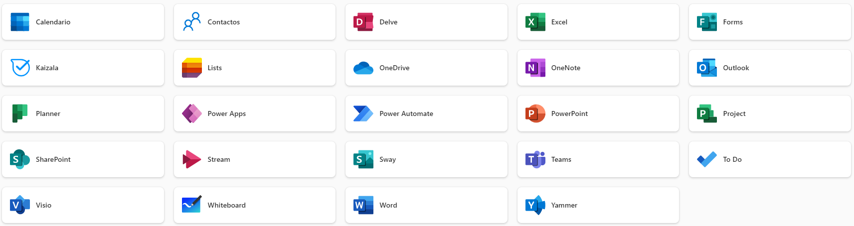This screenshot has height=226, width=854.
Task: Open OneDrive blue cloud icon
Action: (x=363, y=68)
